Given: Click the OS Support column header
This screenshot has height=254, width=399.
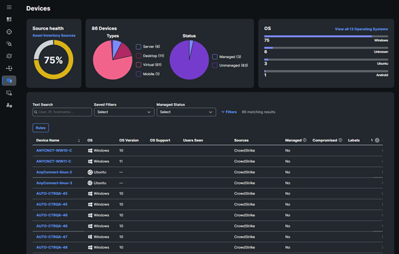Looking at the screenshot, I should (160, 140).
